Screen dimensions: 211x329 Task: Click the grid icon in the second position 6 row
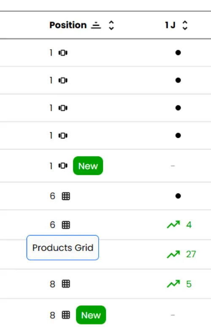(x=66, y=225)
